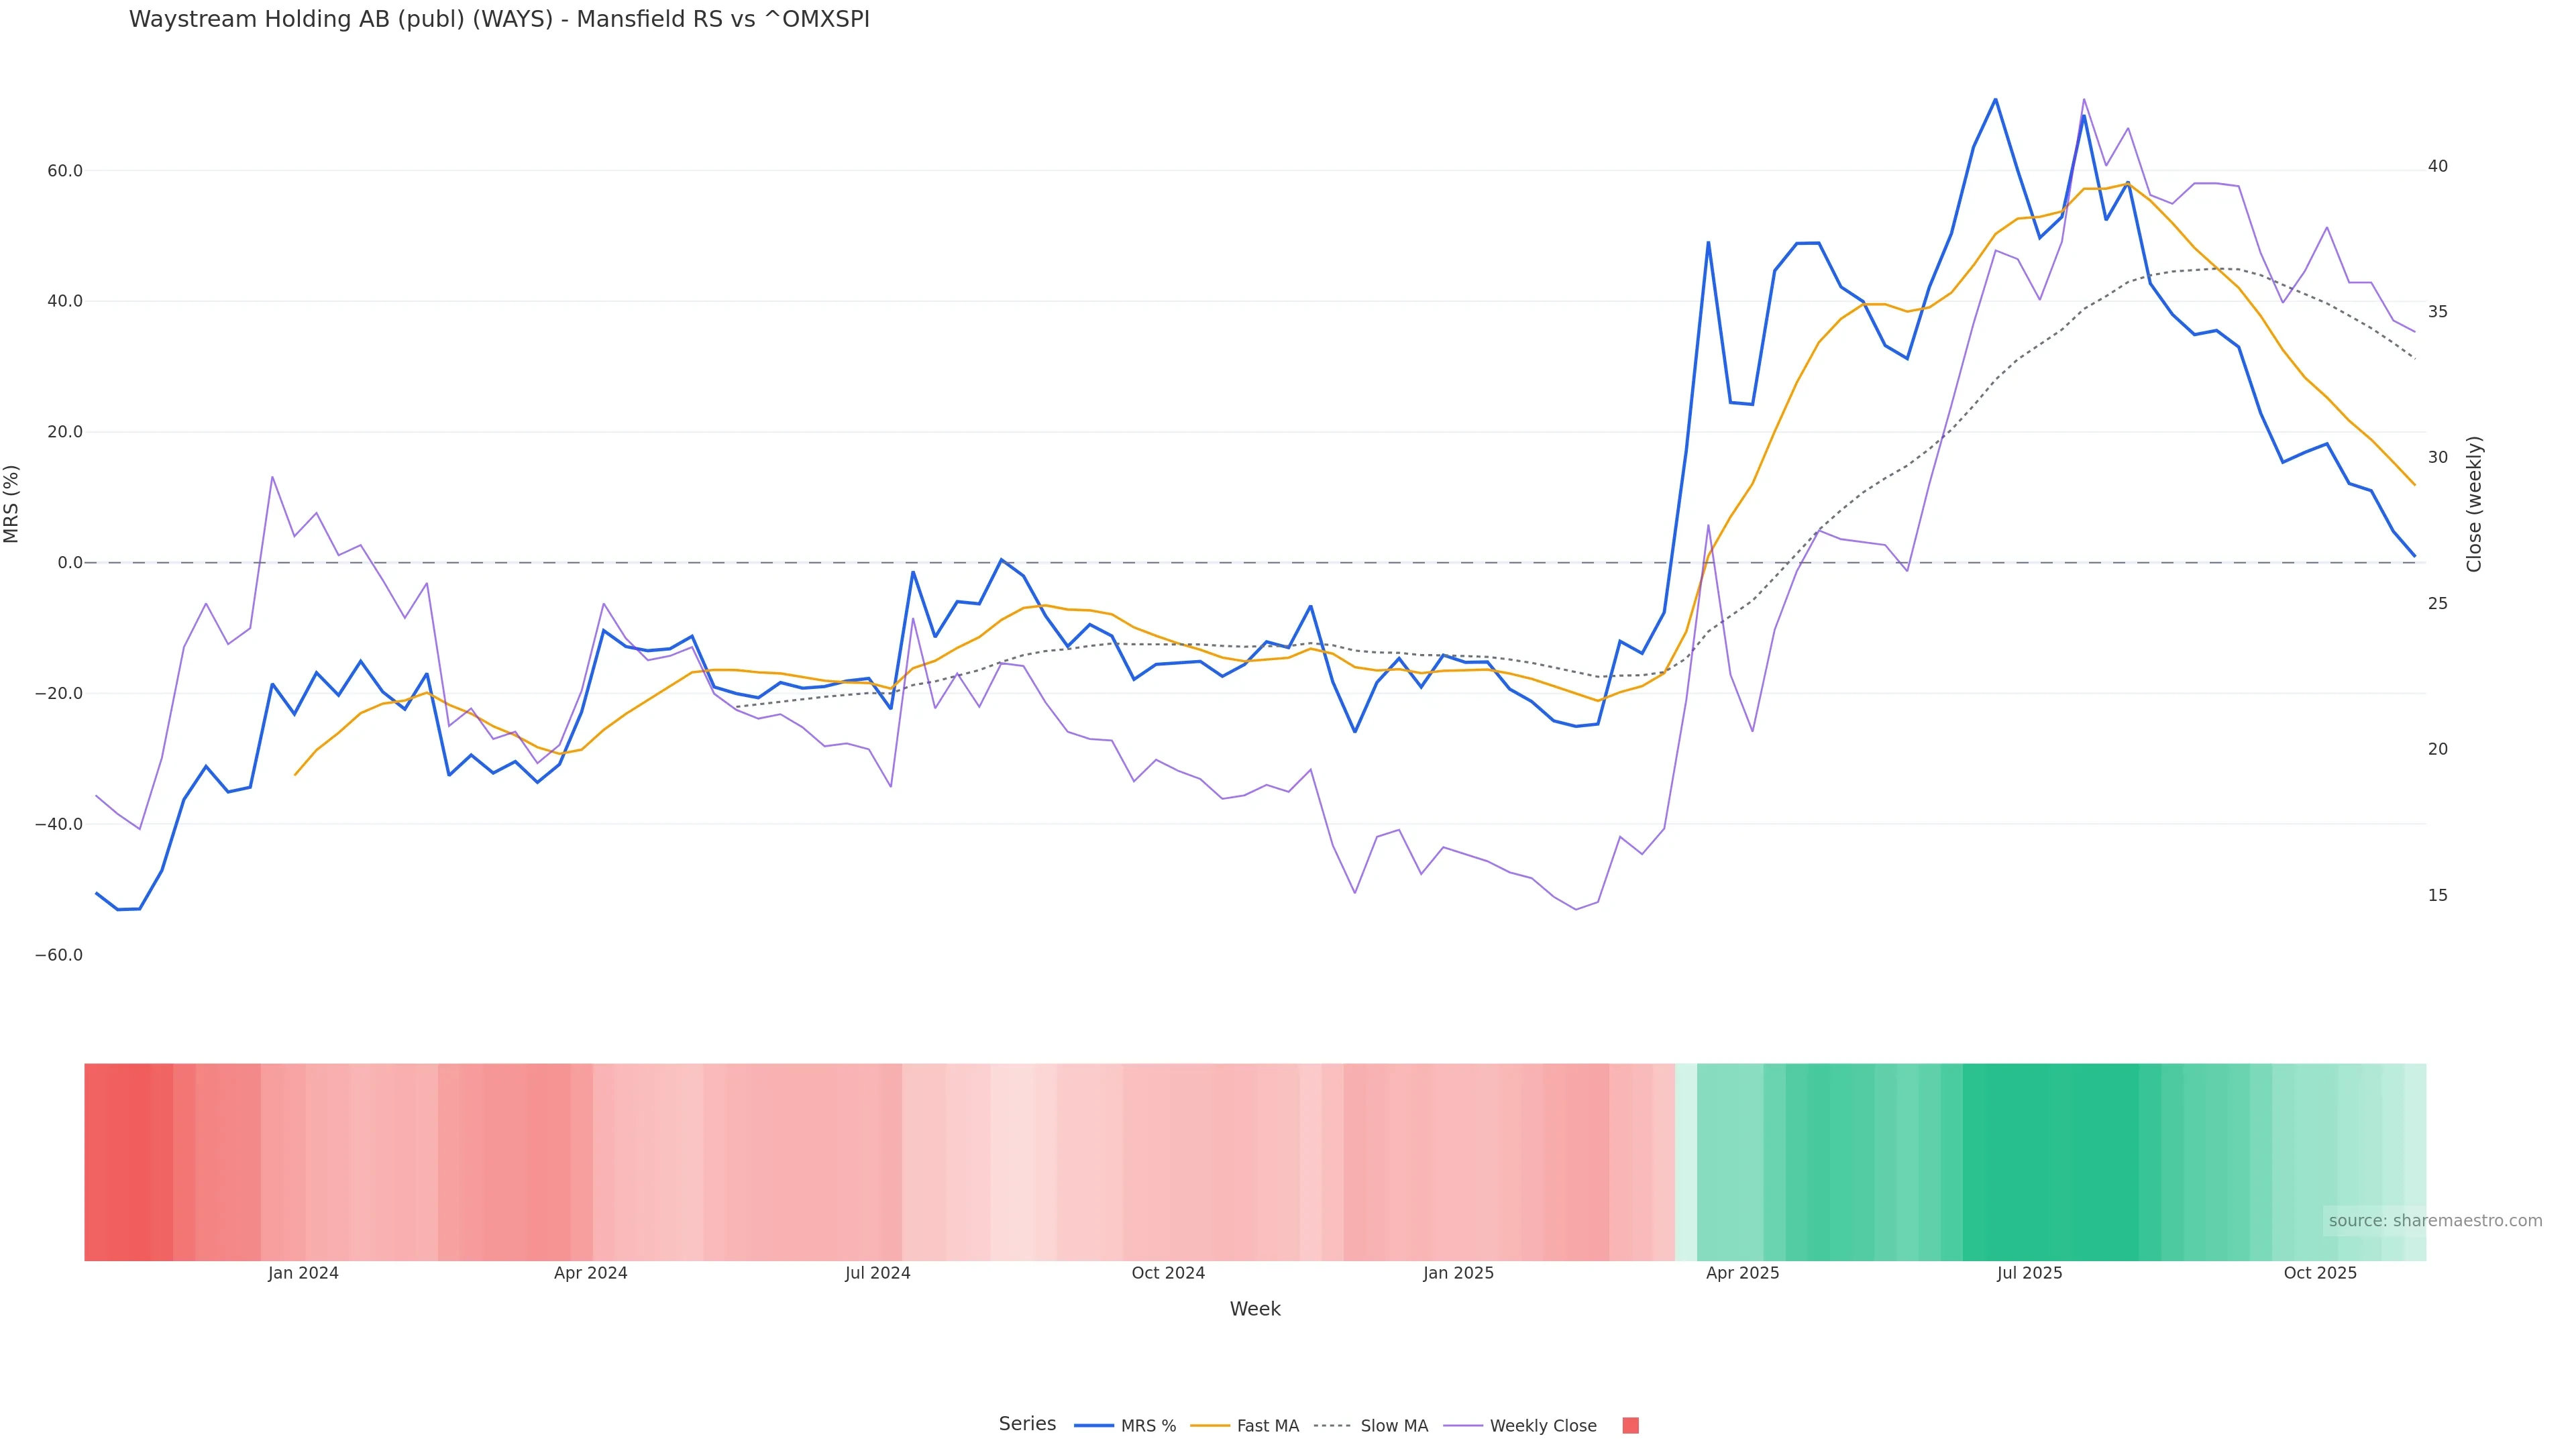Click the red square legend swatch
Screen dimensions: 2576x1449
1630,1426
